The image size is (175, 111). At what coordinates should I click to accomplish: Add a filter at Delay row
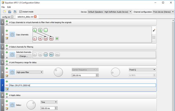coord(7,101)
